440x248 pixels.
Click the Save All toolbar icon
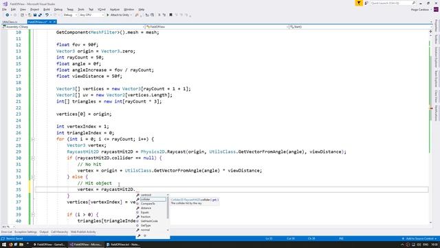(x=40, y=15)
